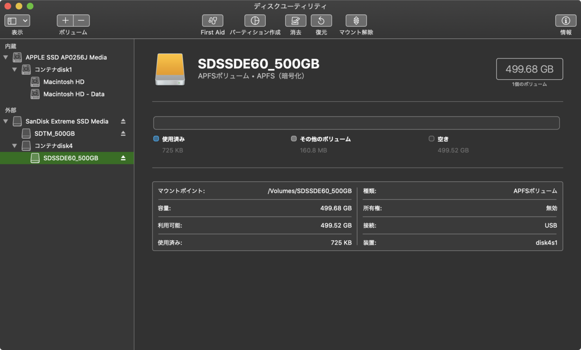Select SanDisk Extreme SSD Media disk
Screen dimensions: 581x350
click(67, 121)
